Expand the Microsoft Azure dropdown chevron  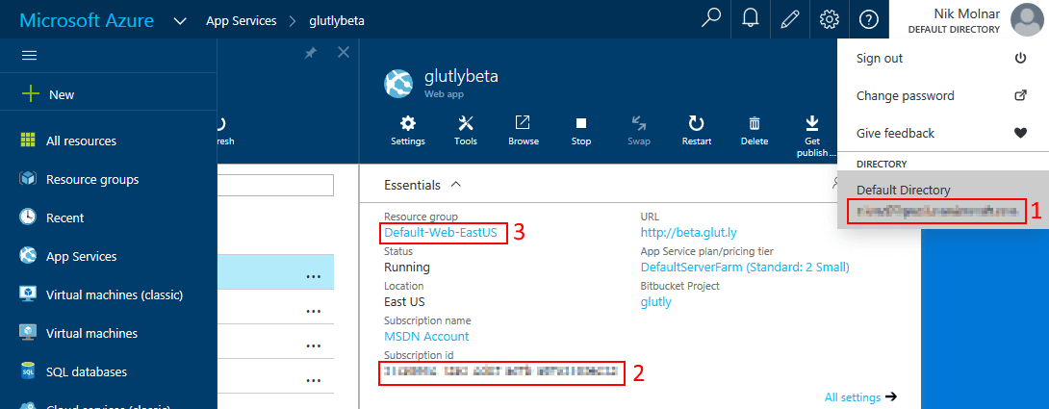pyautogui.click(x=180, y=20)
